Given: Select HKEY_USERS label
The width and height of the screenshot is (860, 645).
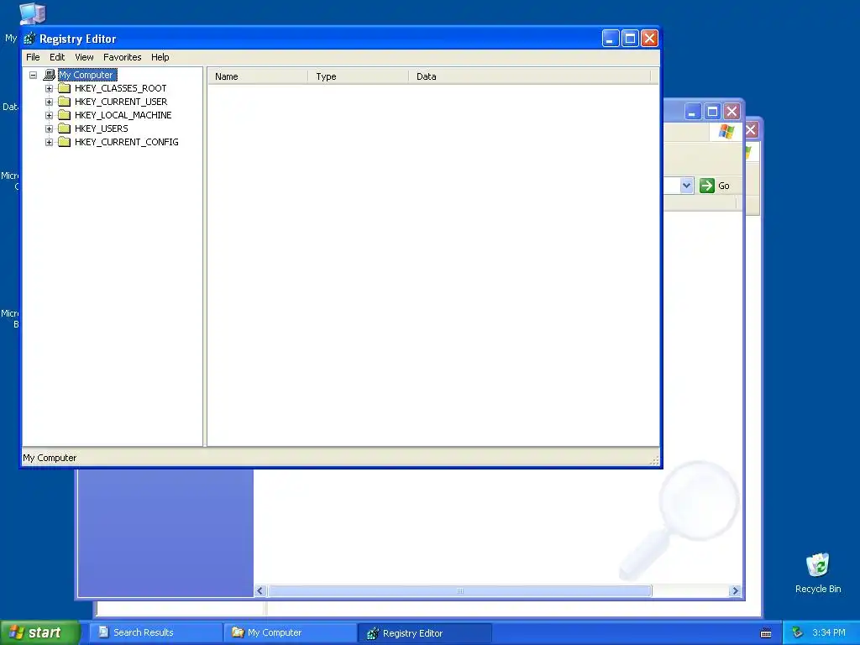Looking at the screenshot, I should point(102,128).
